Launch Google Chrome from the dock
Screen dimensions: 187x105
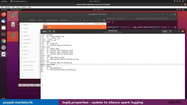pos(4,41)
